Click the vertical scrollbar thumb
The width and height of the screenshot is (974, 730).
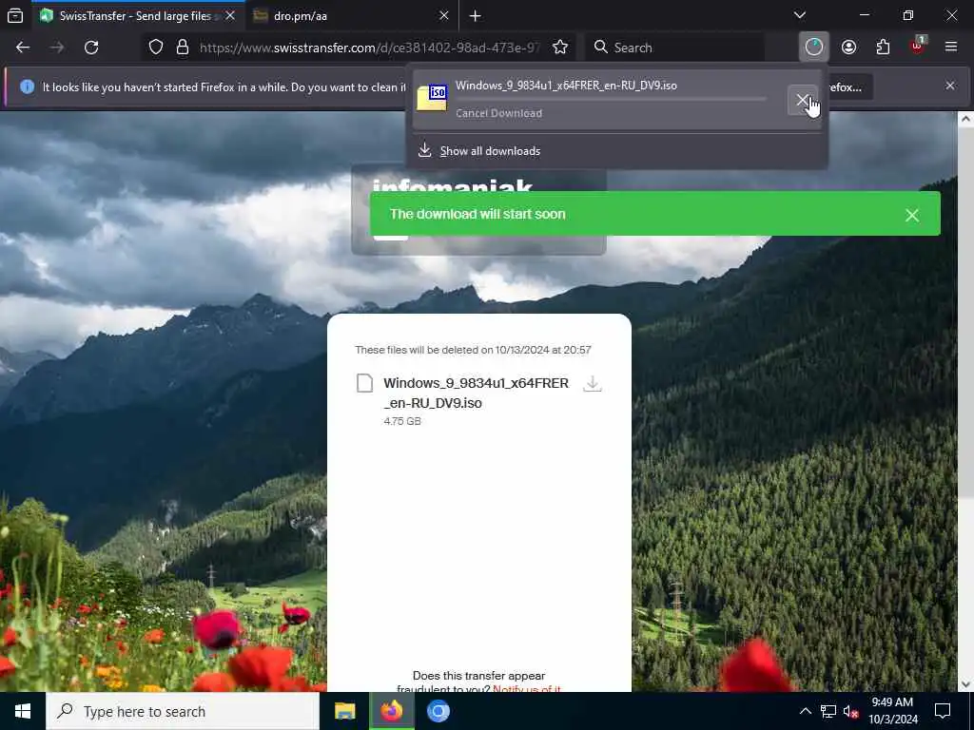[965, 312]
